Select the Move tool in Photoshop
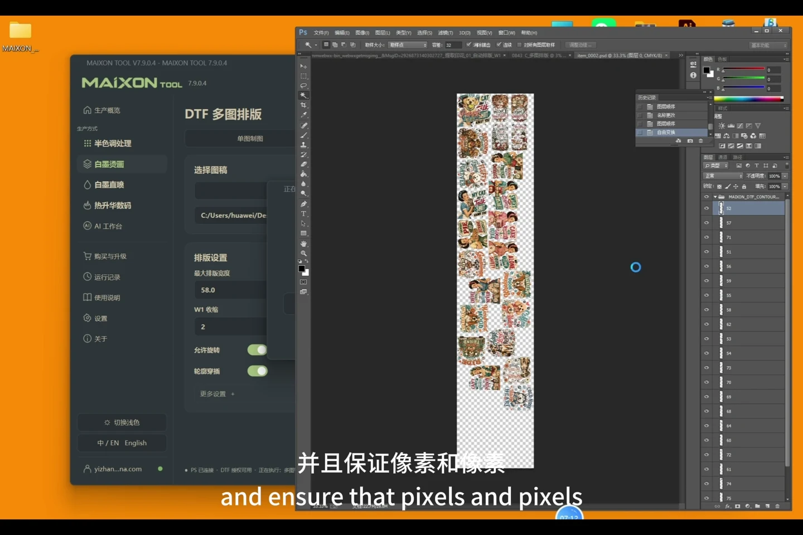The height and width of the screenshot is (535, 803). click(x=303, y=66)
